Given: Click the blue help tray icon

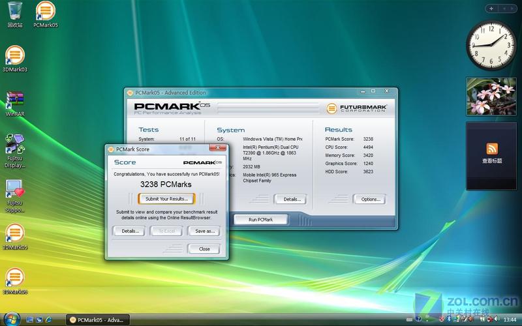Looking at the screenshot, I should coord(418,319).
